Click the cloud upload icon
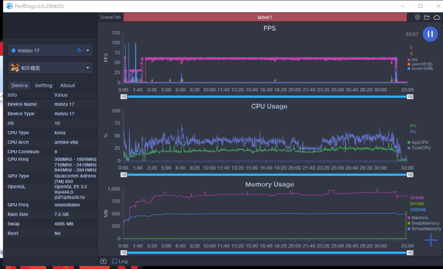443x269 pixels. pyautogui.click(x=437, y=17)
